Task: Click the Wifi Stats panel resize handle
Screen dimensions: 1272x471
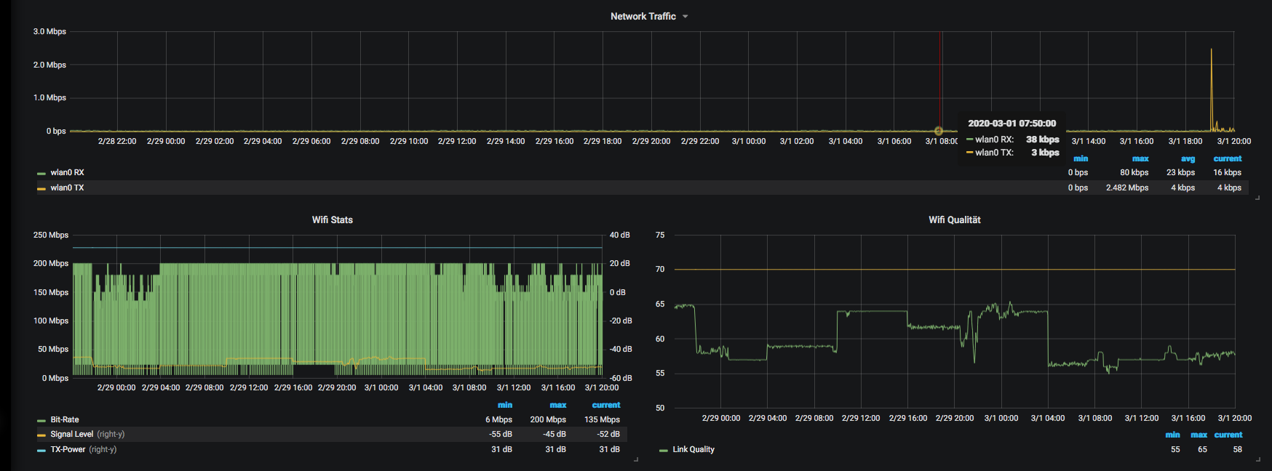Action: coord(635,459)
